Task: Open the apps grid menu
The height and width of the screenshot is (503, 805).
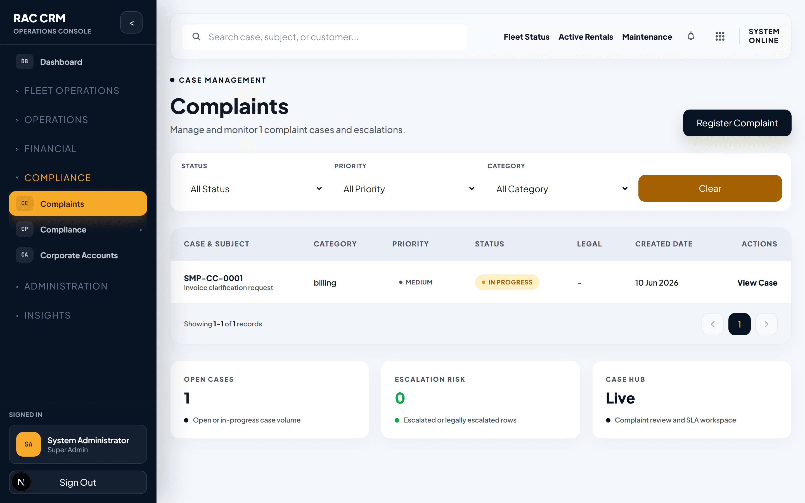Action: 720,36
